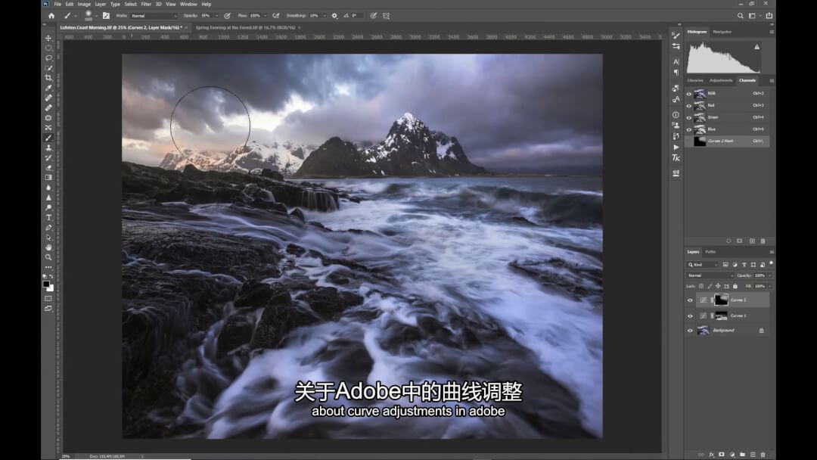Hide the Background layer
Screen dimensions: 817x460
tap(690, 331)
